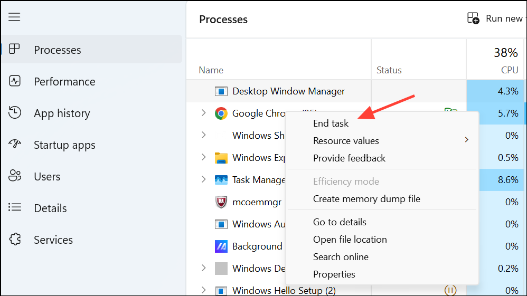Open the Performance page icon
The image size is (527, 296).
pyautogui.click(x=15, y=81)
